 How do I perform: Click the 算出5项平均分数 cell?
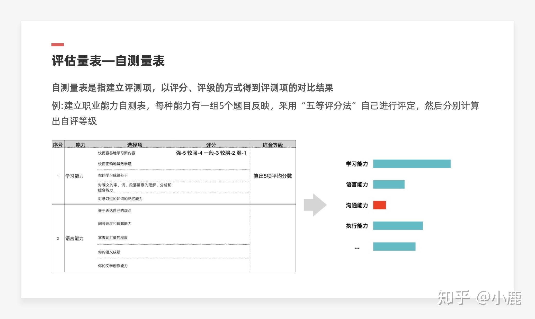click(273, 176)
